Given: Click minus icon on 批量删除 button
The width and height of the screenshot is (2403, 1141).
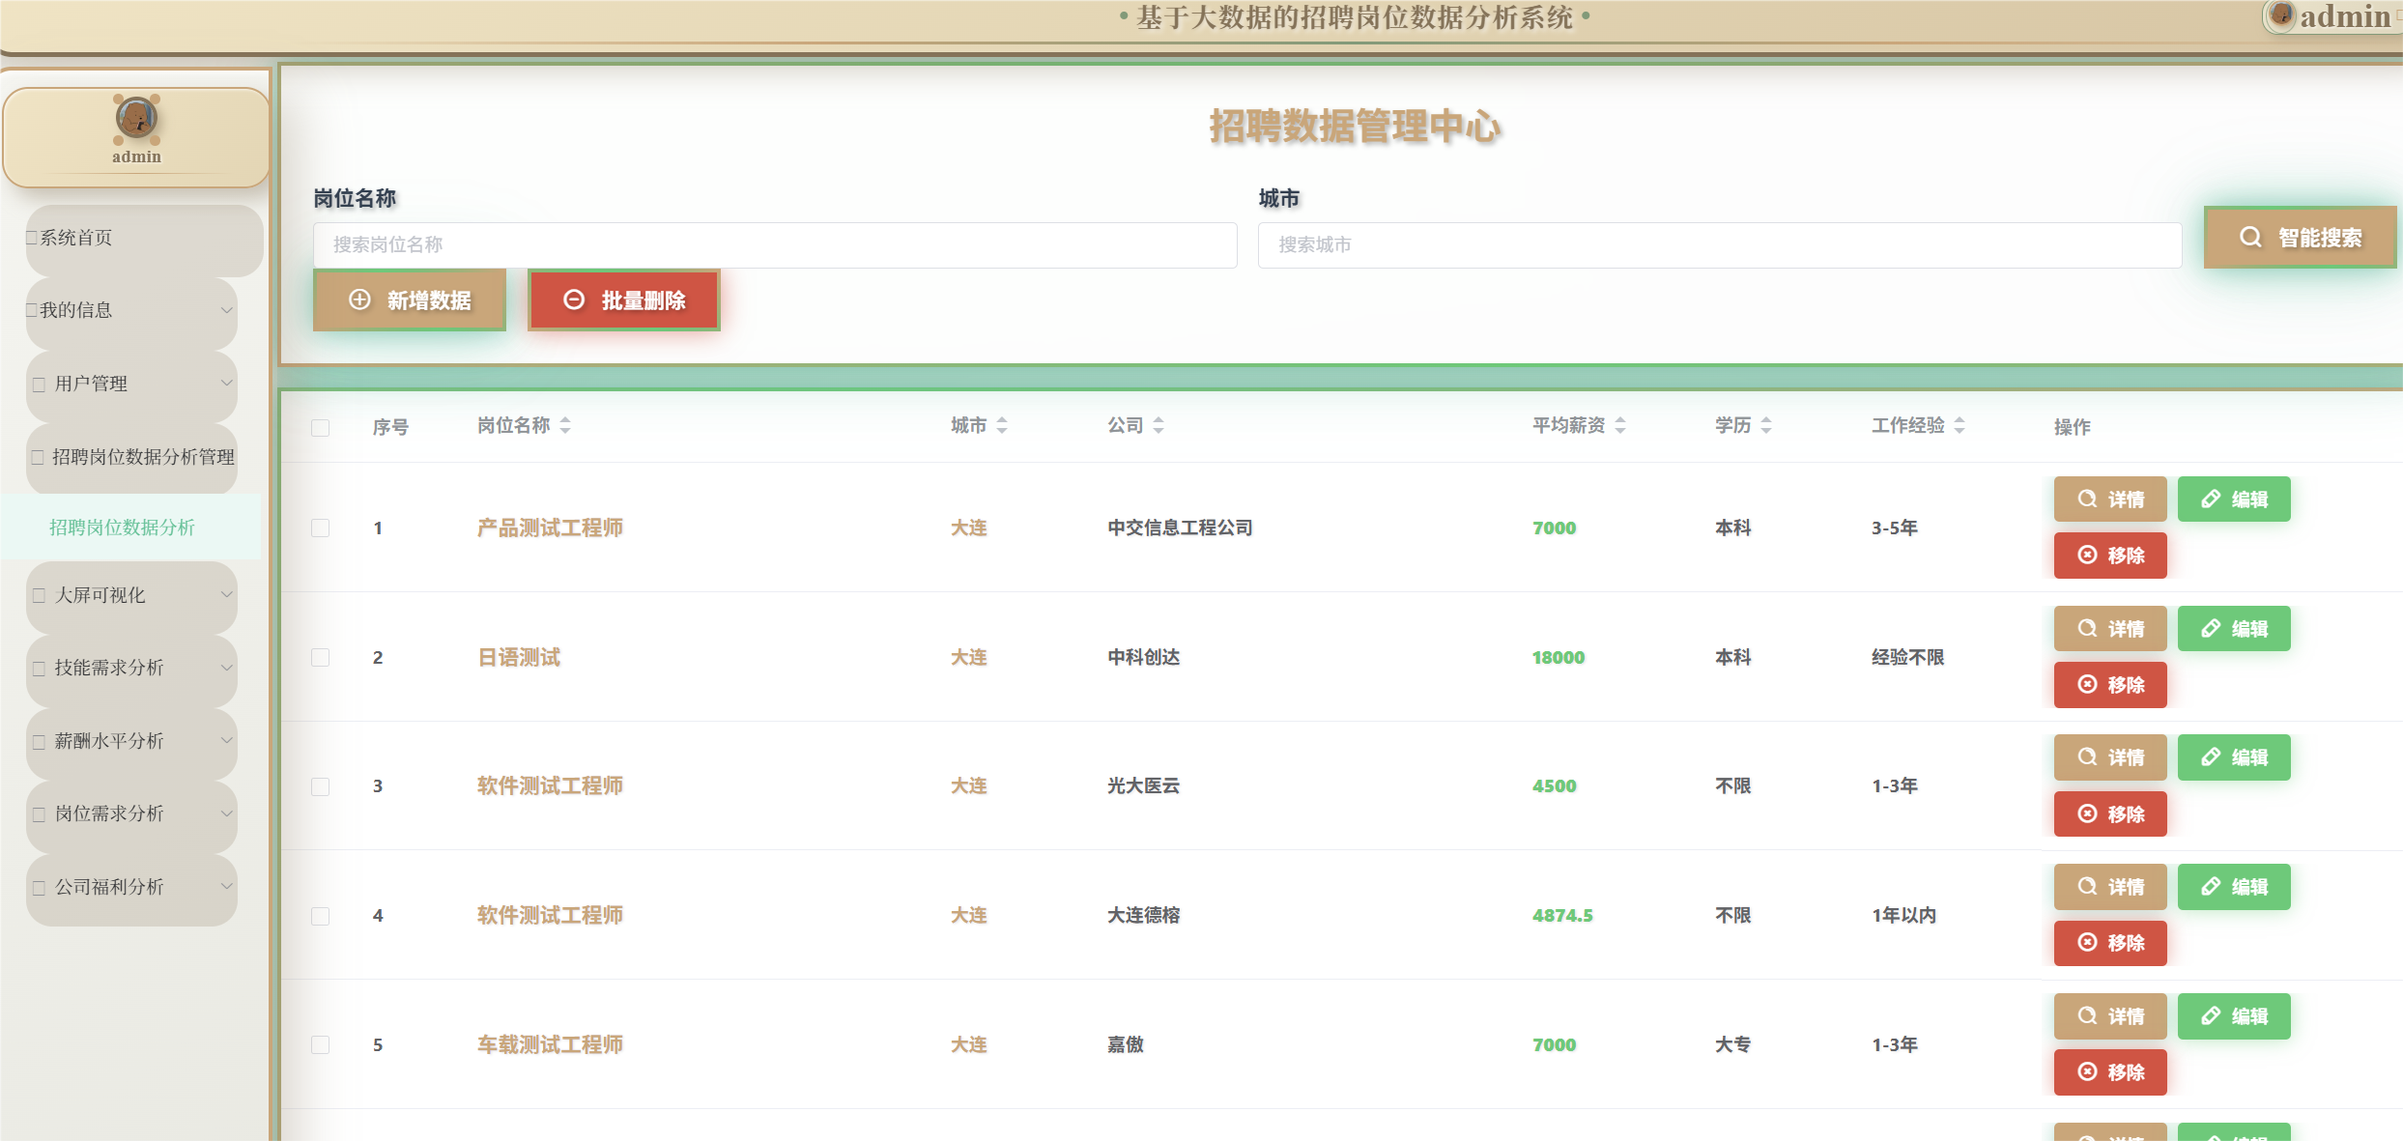Looking at the screenshot, I should (574, 300).
